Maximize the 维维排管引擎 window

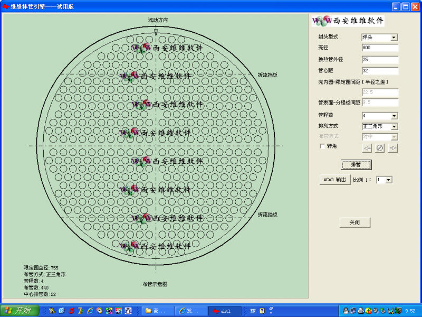[406, 6]
